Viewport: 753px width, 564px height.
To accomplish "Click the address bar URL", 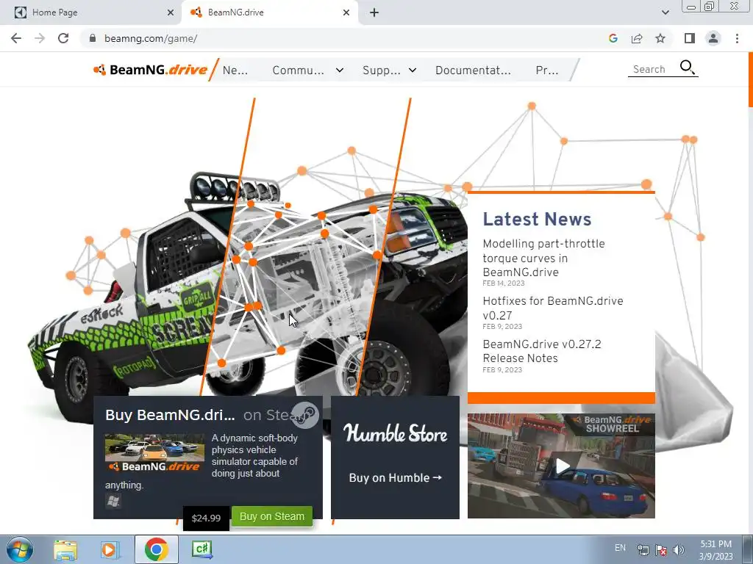I will pos(151,38).
